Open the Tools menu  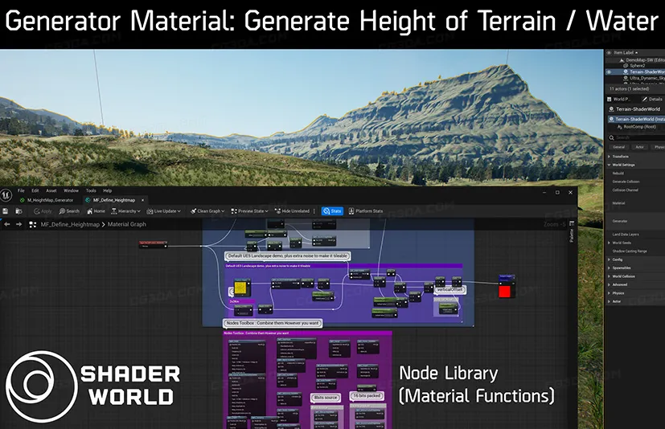coord(91,190)
